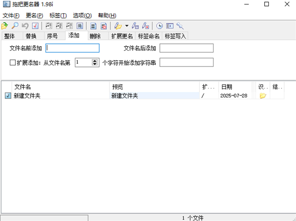Maximize the 拖把更名器 window

[x=266, y=4]
